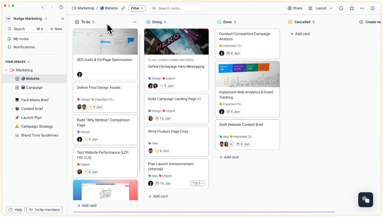Go forward with the right arrow icon
This screenshot has width=383, height=217.
tap(52, 7)
